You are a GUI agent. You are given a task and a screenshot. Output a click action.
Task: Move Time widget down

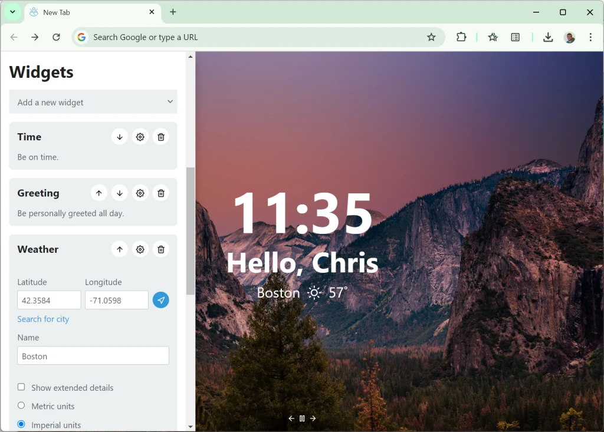(x=119, y=137)
